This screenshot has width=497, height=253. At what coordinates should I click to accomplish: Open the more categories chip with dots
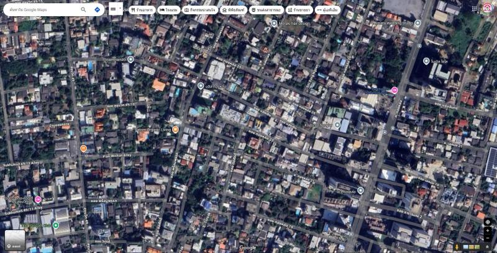point(327,11)
